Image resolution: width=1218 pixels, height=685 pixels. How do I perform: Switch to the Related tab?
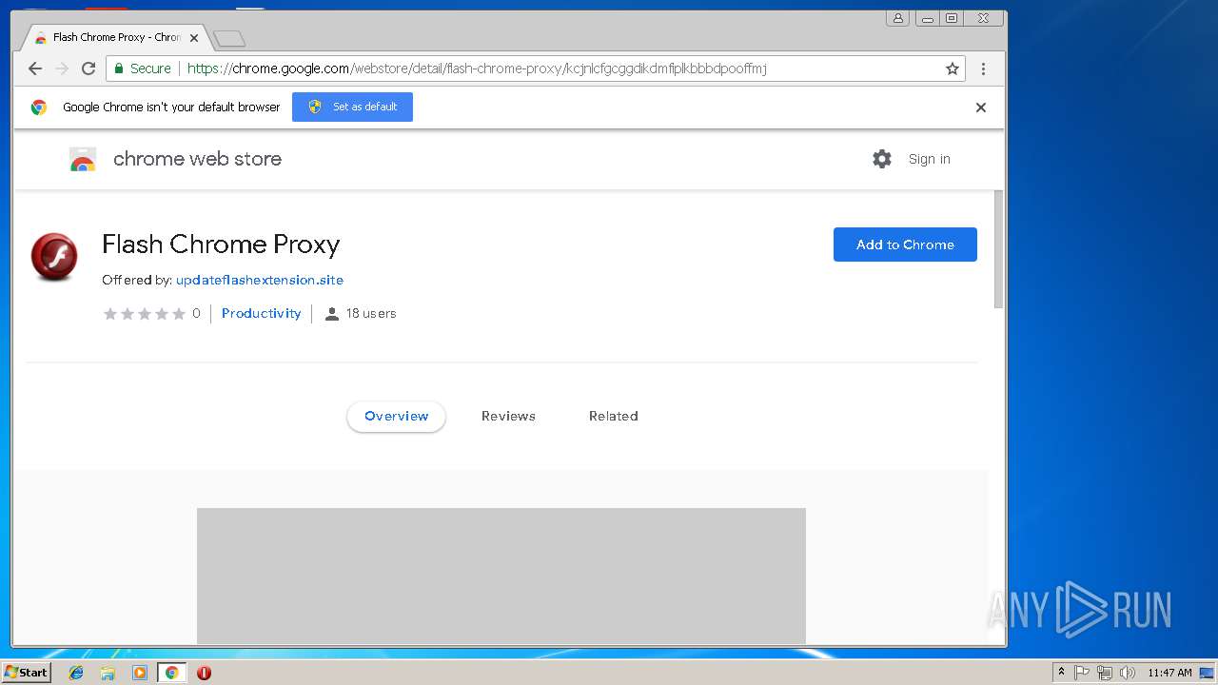pyautogui.click(x=613, y=416)
